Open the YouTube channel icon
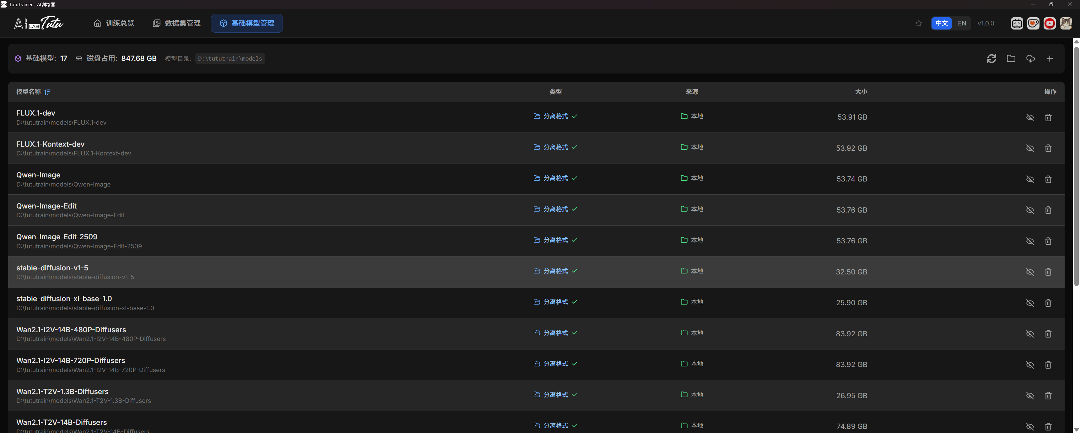The width and height of the screenshot is (1080, 433). 1050,24
